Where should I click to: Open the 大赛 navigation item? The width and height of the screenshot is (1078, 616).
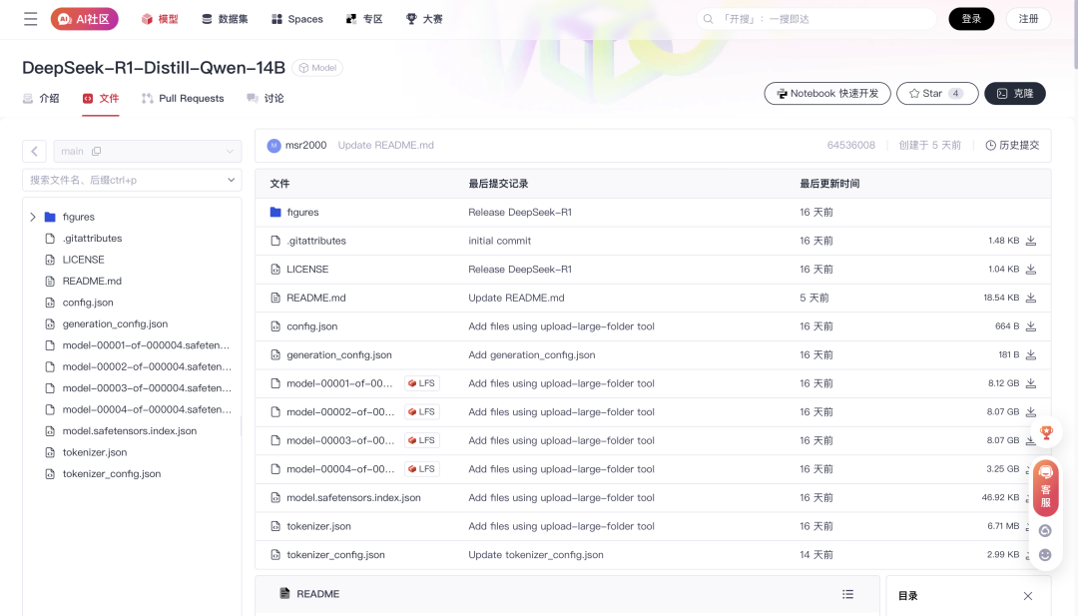(x=424, y=19)
